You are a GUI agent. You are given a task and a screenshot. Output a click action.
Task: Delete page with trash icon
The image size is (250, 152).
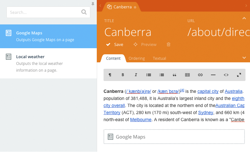click(168, 45)
